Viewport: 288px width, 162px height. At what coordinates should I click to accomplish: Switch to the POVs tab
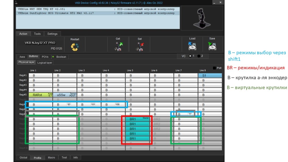pos(45,57)
